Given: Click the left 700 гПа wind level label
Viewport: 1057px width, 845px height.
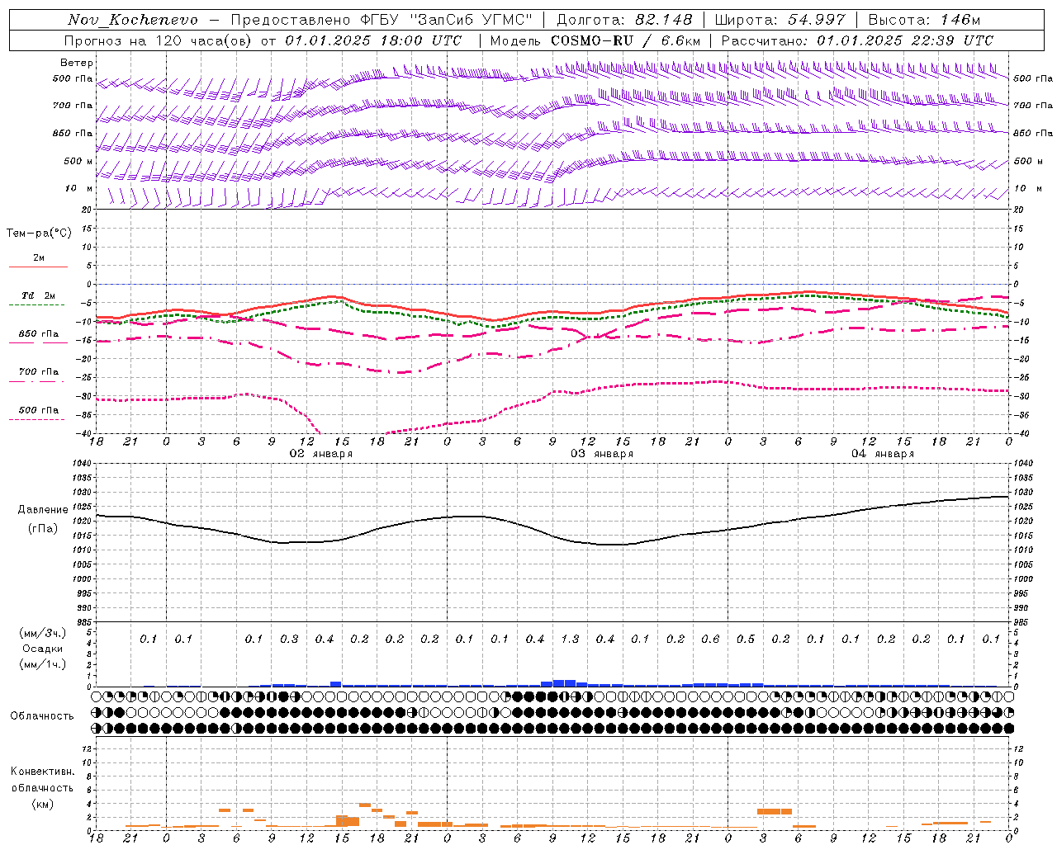Looking at the screenshot, I should 73,106.
